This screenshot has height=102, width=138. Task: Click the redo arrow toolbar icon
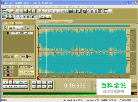[x=43, y=12]
